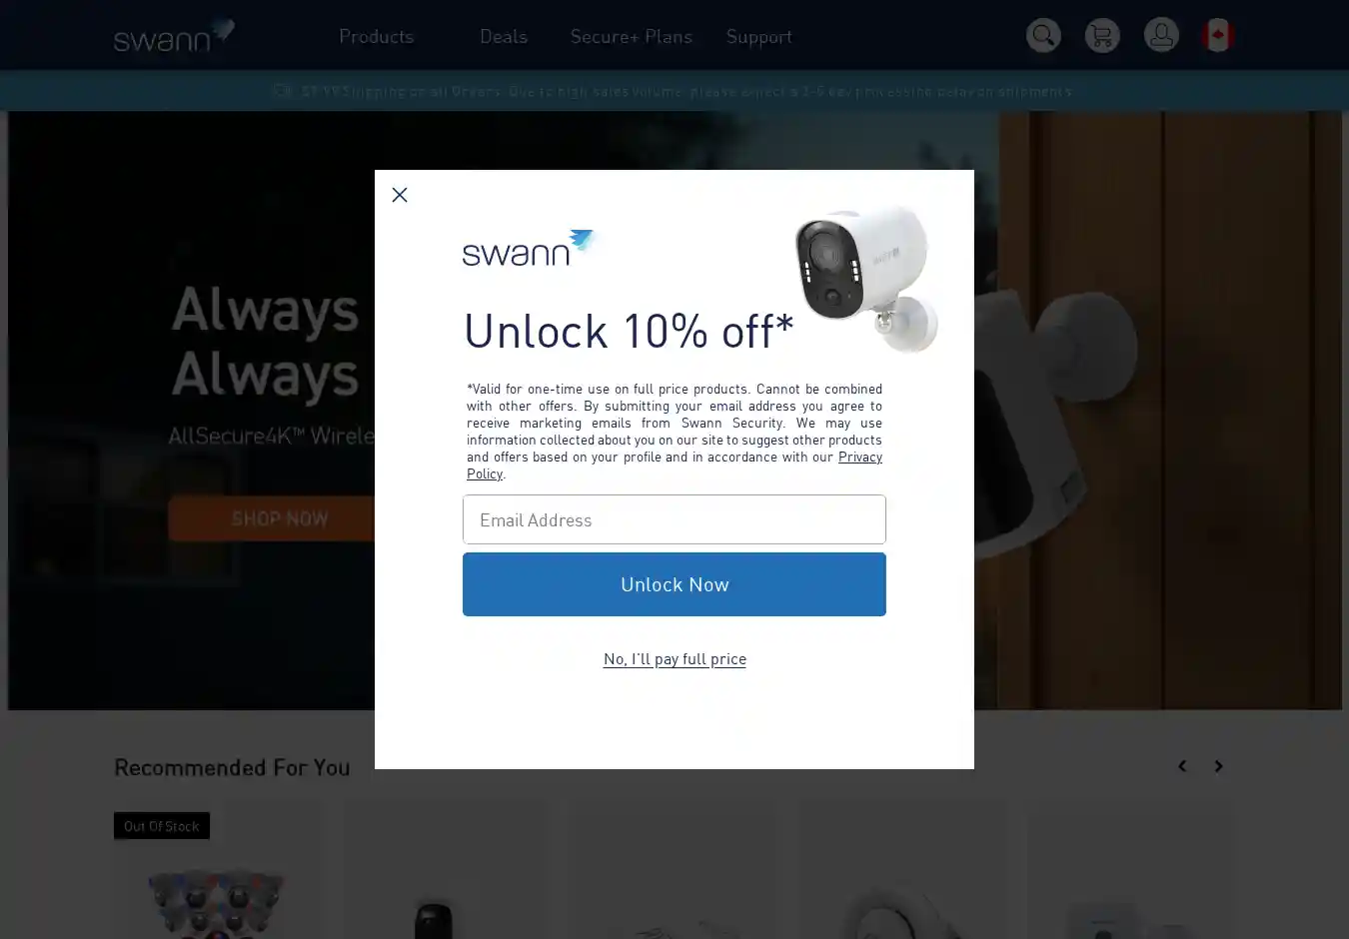Click the Email Address field
The image size is (1349, 939).
point(674,519)
